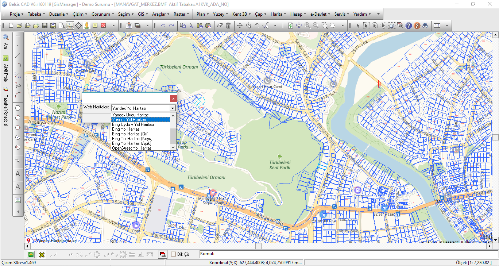499x266 pixels.
Task: Click the move four-arrow icon
Action: point(240,26)
